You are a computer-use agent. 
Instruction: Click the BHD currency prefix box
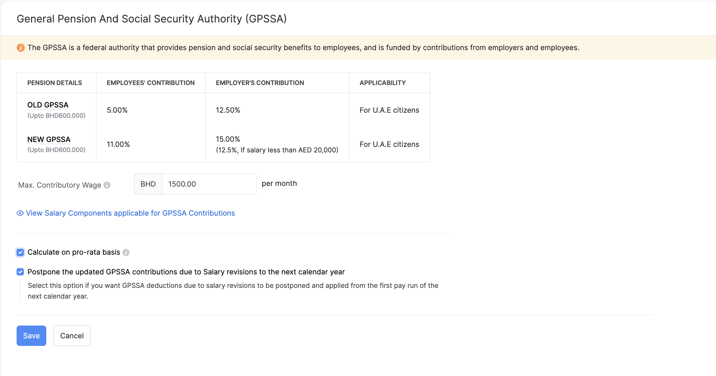[148, 184]
